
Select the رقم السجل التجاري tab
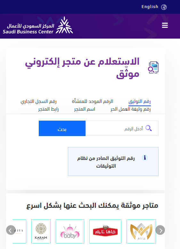click(x=38, y=101)
